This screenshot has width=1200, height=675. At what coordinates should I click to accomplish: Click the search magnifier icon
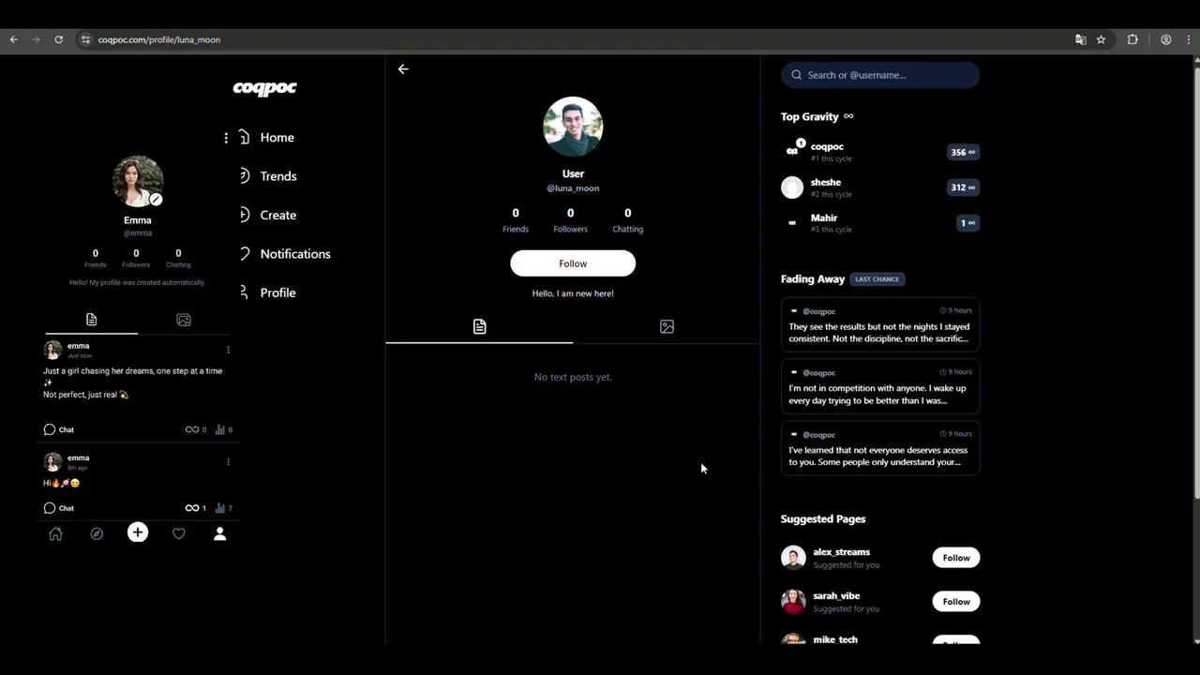click(797, 75)
